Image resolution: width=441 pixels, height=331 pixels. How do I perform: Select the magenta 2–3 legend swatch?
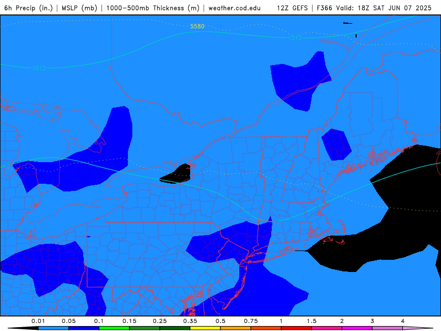[x=357, y=328]
